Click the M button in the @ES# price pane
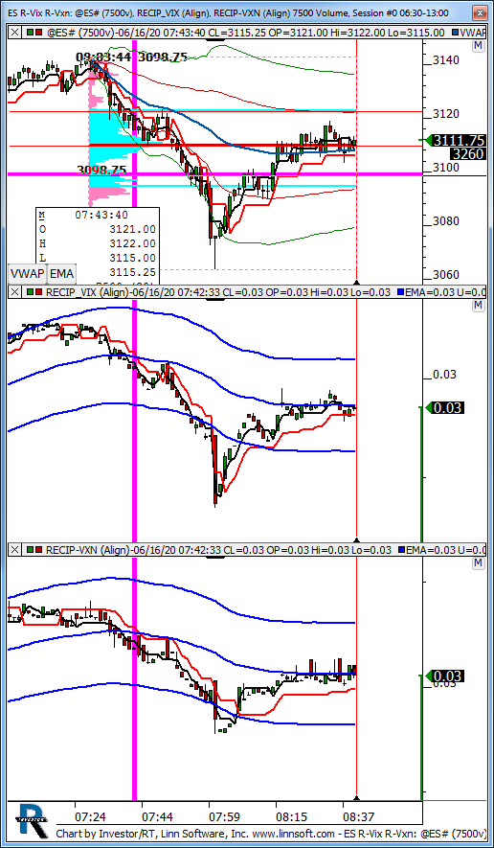 pos(478,47)
